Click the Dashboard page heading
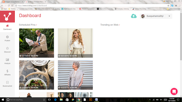Image resolution: width=182 pixels, height=102 pixels. click(30, 16)
